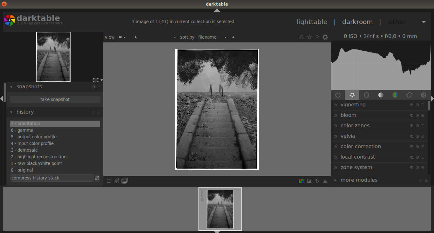Enable the zone system module
The height and width of the screenshot is (233, 434).
(x=335, y=168)
